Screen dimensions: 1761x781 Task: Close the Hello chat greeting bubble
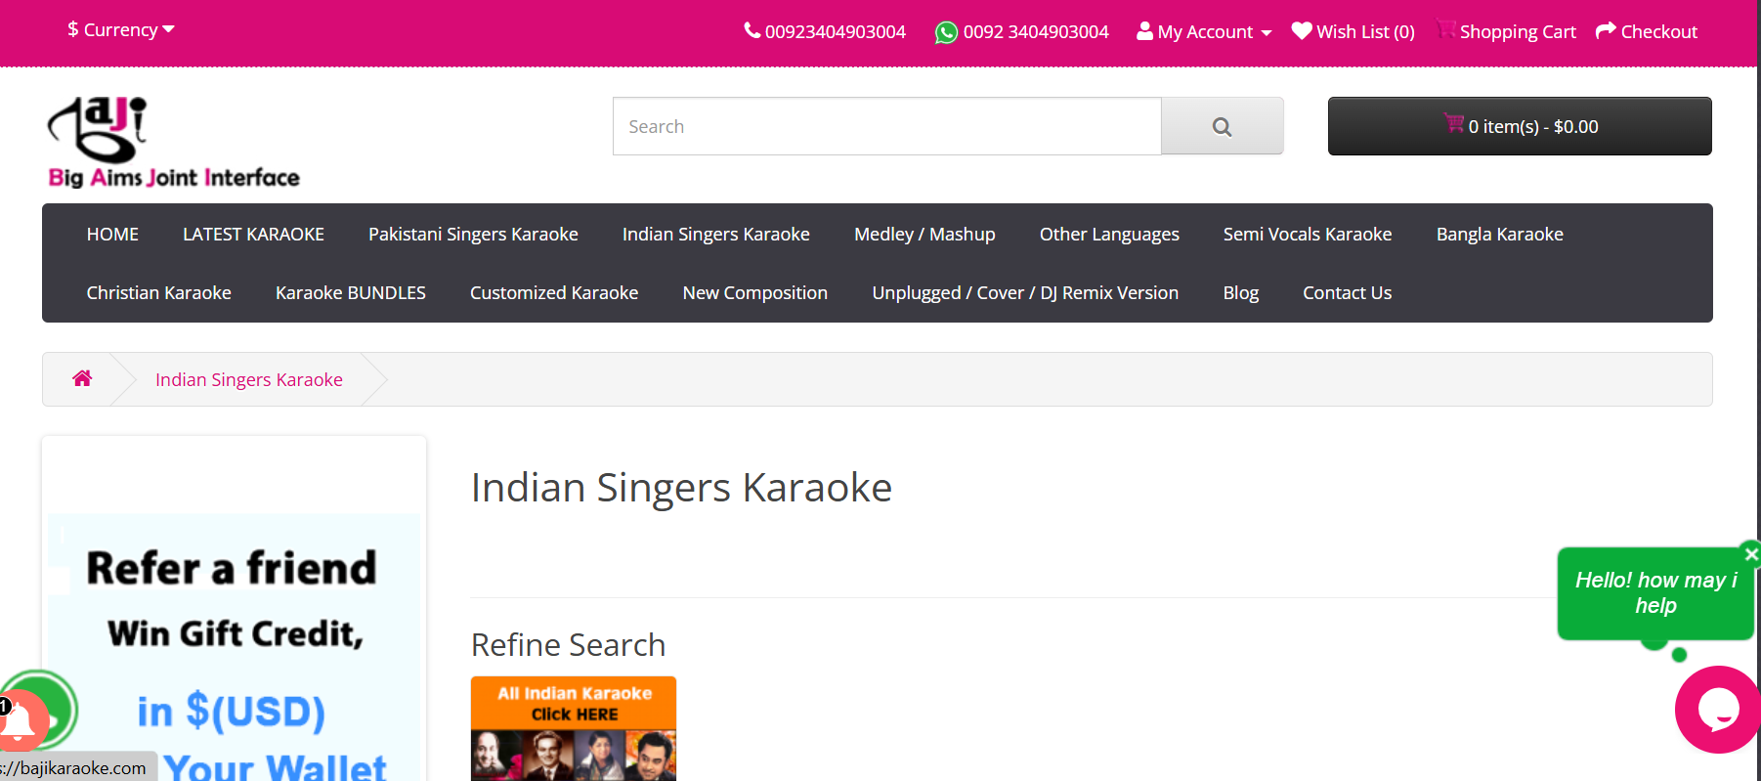click(1751, 554)
